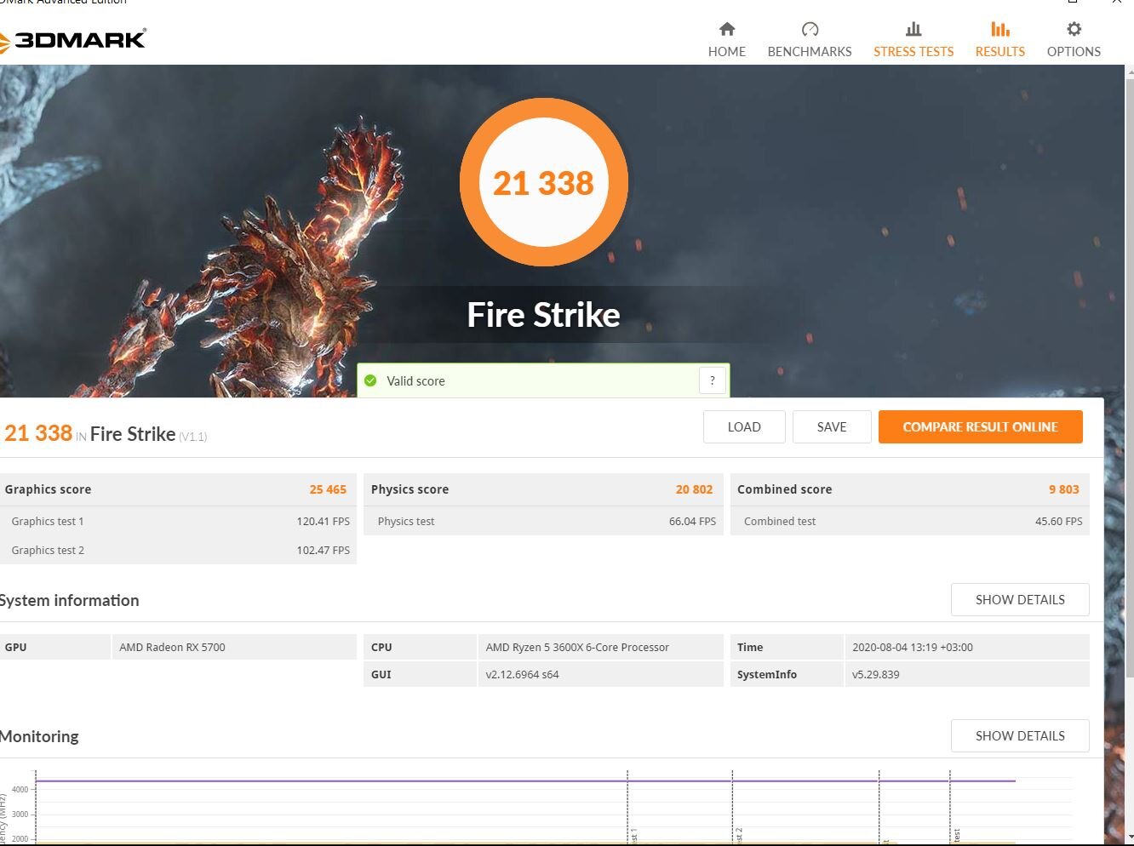Click the SystemInfo version v5.29.839
The width and height of the screenshot is (1134, 846).
click(875, 674)
